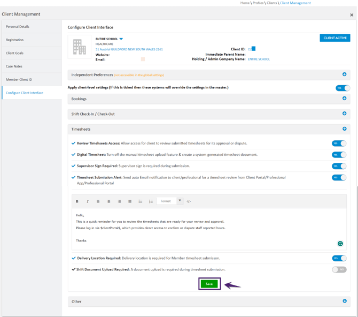
Task: Select the Member Client ID tab
Action: tap(32, 80)
